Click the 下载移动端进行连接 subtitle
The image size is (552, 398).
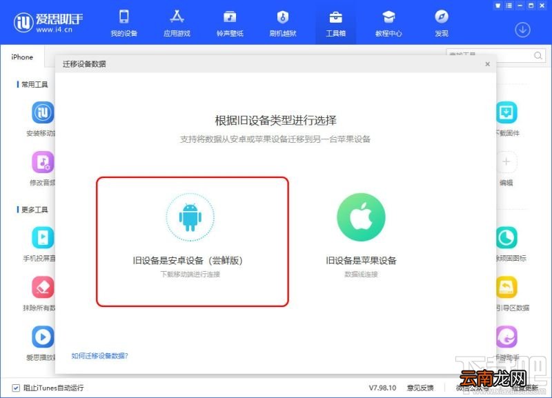click(x=190, y=274)
